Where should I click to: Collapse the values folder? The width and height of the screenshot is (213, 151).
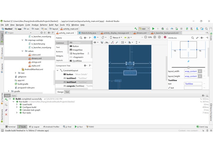click(x=22, y=51)
